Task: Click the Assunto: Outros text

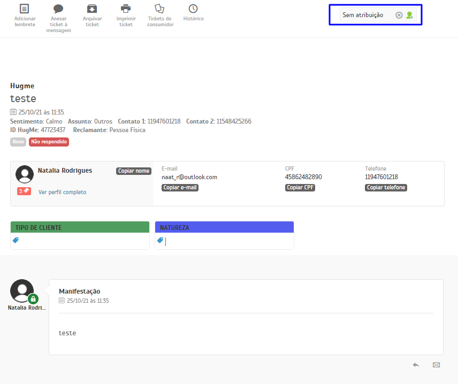Action: 90,121
